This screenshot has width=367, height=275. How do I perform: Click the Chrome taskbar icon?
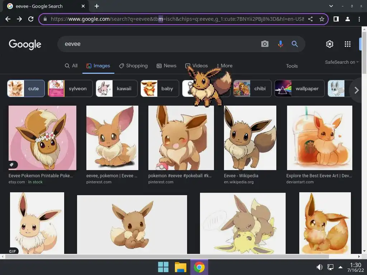[199, 267]
